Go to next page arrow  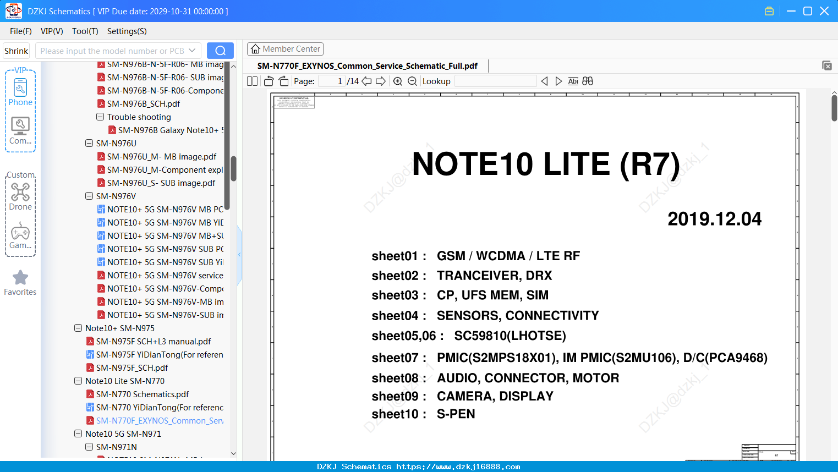(381, 81)
